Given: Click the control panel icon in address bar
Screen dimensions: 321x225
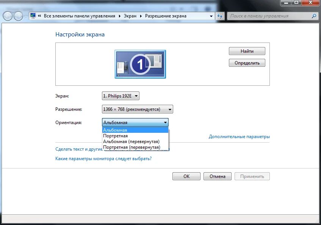Looking at the screenshot, I should (x=33, y=16).
